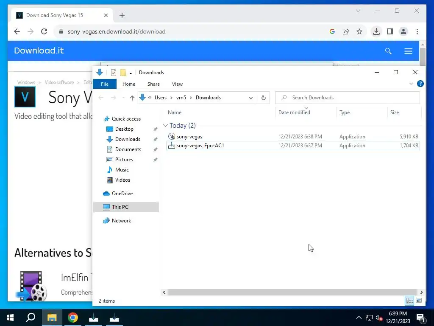Open a new Chrome tab
Viewport: 434px width, 326px height.
pyautogui.click(x=122, y=16)
